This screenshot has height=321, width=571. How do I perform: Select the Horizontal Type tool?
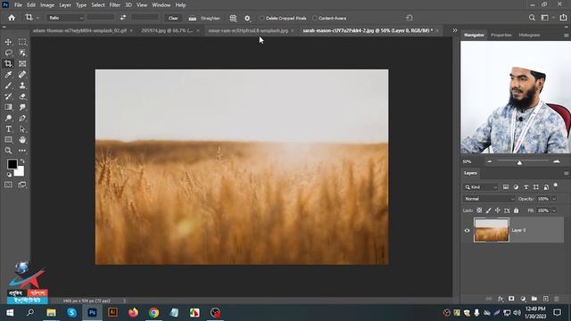(x=8, y=129)
